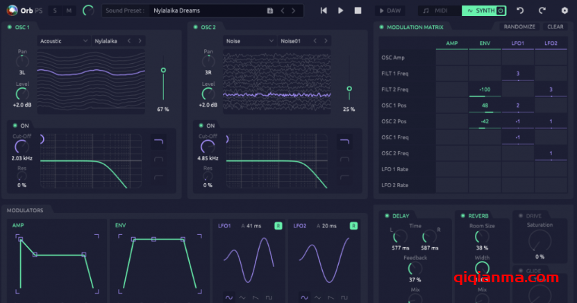577x303 pixels.
Task: Open the Noise category dropdown in OSC 2
Action: tap(250, 41)
